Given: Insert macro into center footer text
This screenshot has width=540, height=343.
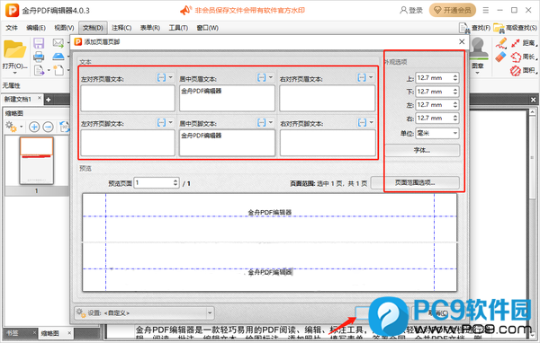Looking at the screenshot, I should tap(261, 122).
